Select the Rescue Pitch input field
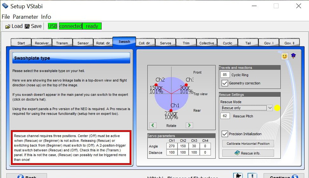The image size is (309, 178). [225, 116]
